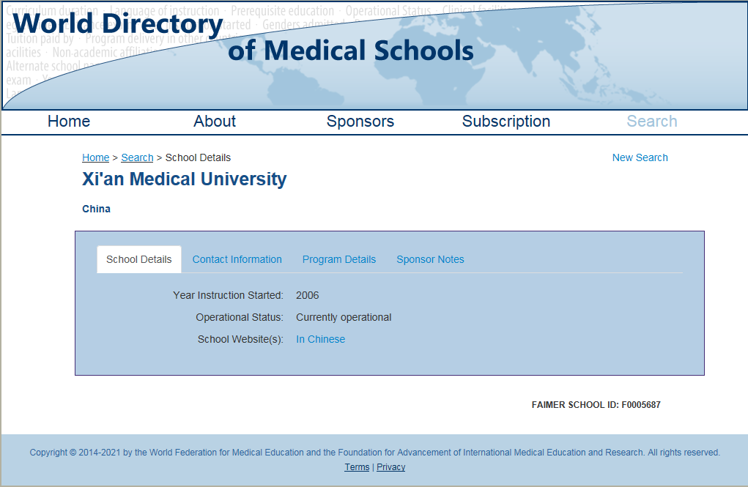The image size is (748, 487).
Task: Click the School Details breadcrumb text
Action: (x=198, y=157)
